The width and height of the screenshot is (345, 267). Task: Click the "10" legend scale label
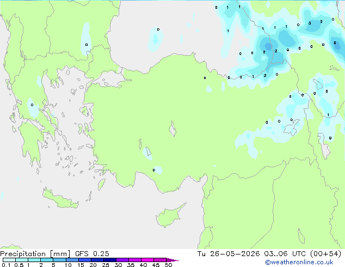click(x=68, y=265)
